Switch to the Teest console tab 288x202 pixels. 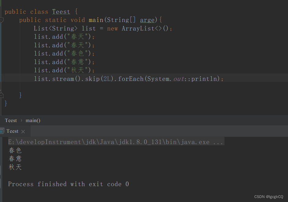[x=13, y=131]
